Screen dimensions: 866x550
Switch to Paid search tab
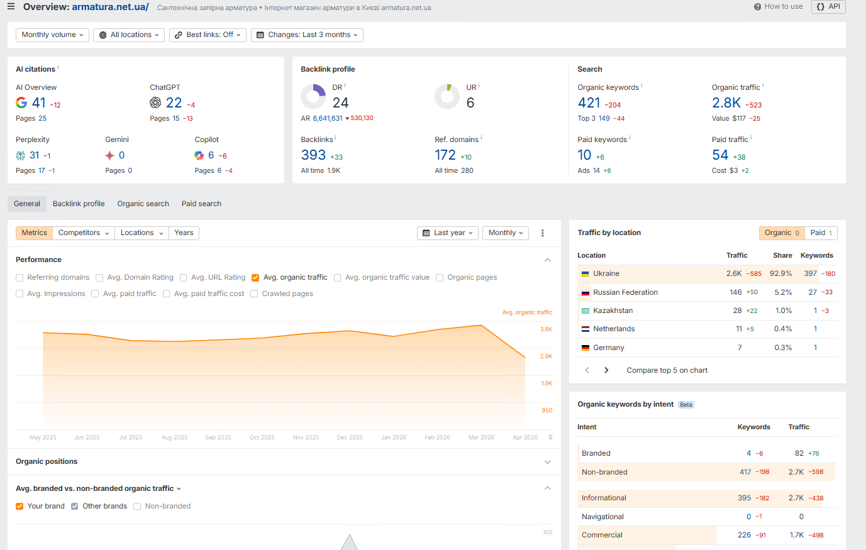click(x=201, y=204)
